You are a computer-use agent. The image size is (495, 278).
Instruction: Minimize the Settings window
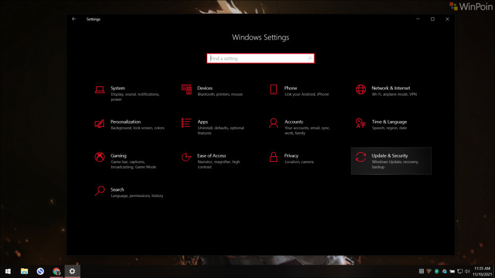point(418,19)
